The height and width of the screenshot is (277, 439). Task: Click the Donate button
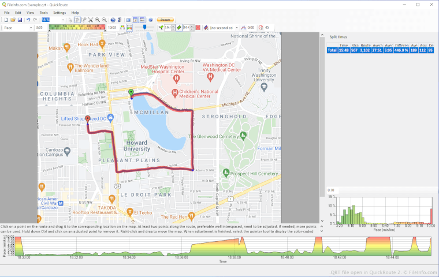coord(165,20)
